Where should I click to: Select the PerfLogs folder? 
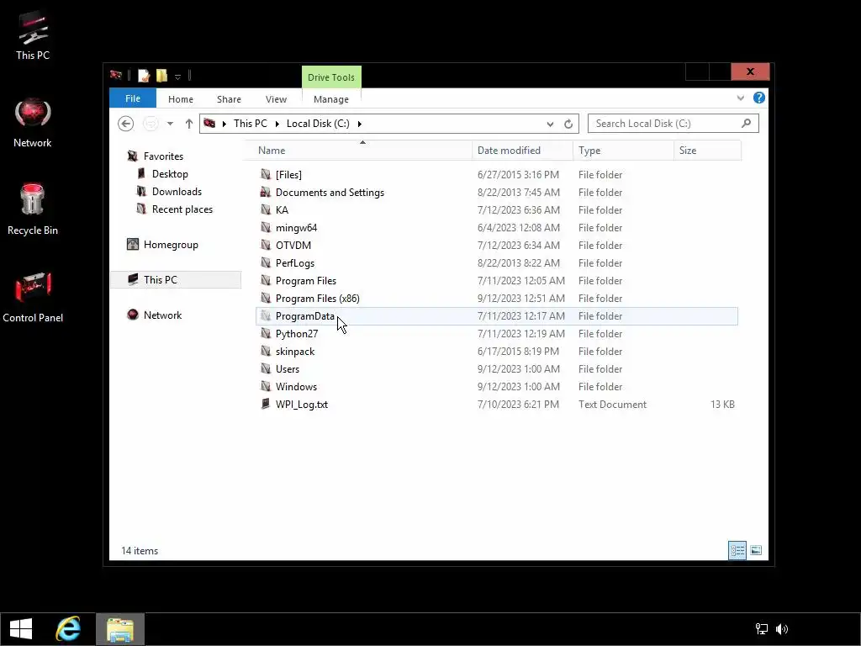(x=497, y=262)
